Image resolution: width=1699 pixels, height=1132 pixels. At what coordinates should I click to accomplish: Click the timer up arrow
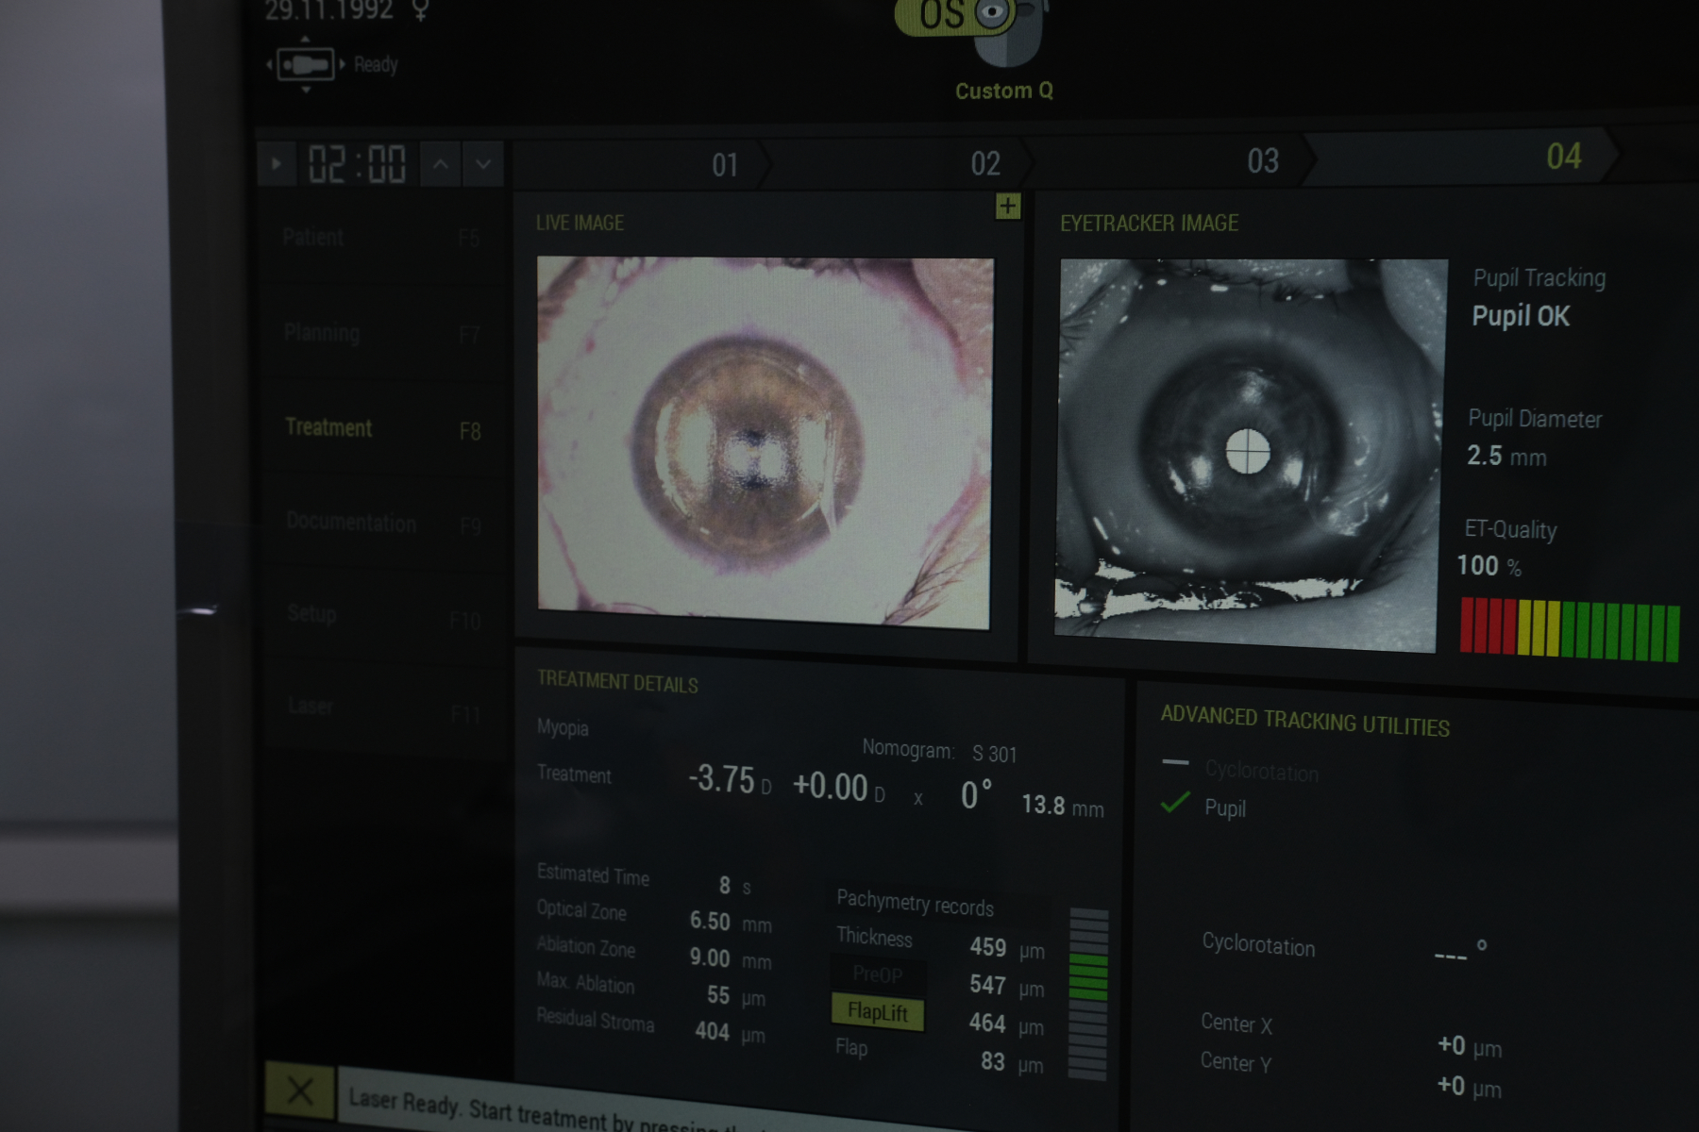[x=441, y=164]
